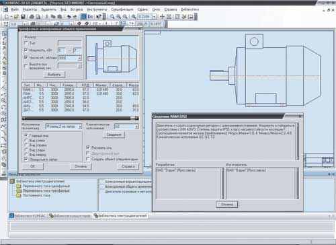
Task: Click the Undo arrow icon
Action: [x=69, y=17]
